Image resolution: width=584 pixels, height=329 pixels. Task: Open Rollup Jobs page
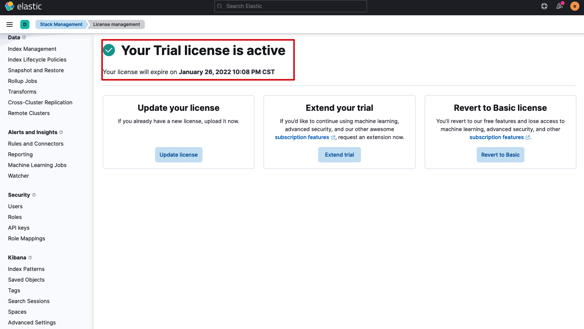23,81
